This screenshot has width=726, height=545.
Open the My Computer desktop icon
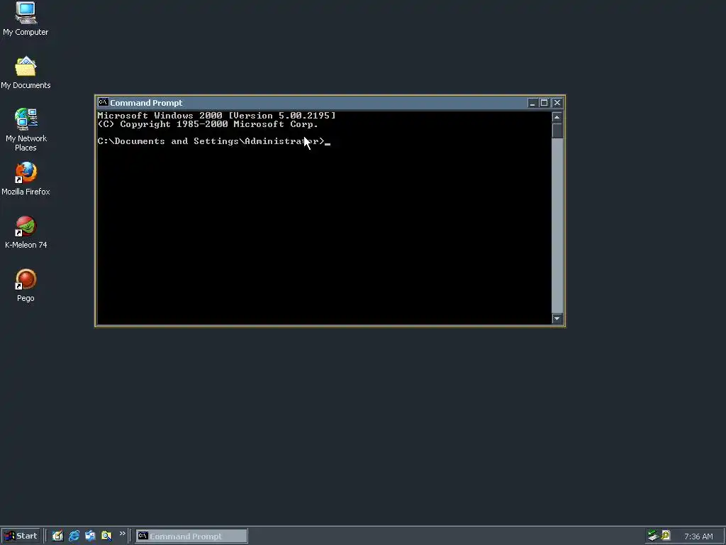click(x=26, y=18)
